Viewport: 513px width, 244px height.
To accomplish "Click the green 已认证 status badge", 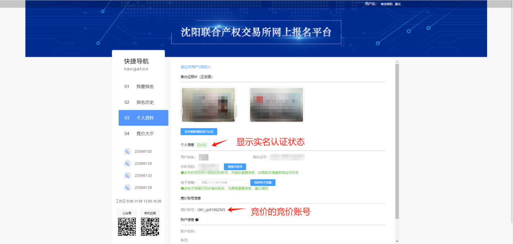I will (x=202, y=145).
